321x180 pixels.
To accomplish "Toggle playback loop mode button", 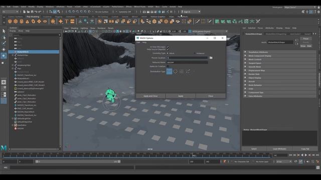I will (x=295, y=161).
